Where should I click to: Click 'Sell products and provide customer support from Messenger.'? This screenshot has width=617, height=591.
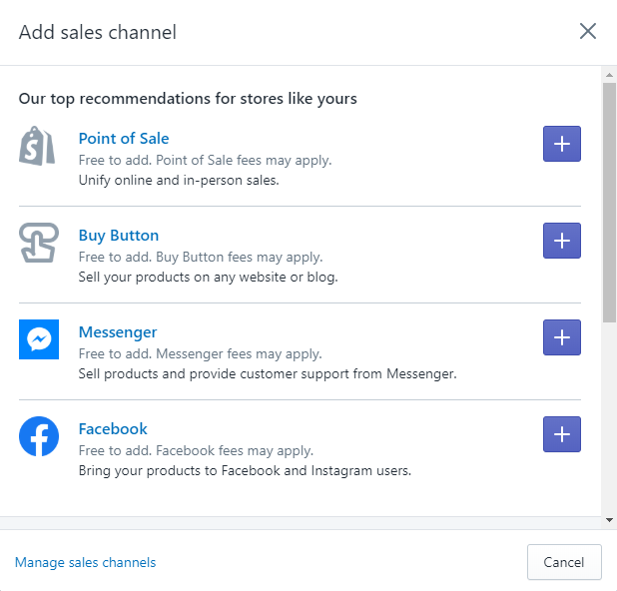coord(268,373)
